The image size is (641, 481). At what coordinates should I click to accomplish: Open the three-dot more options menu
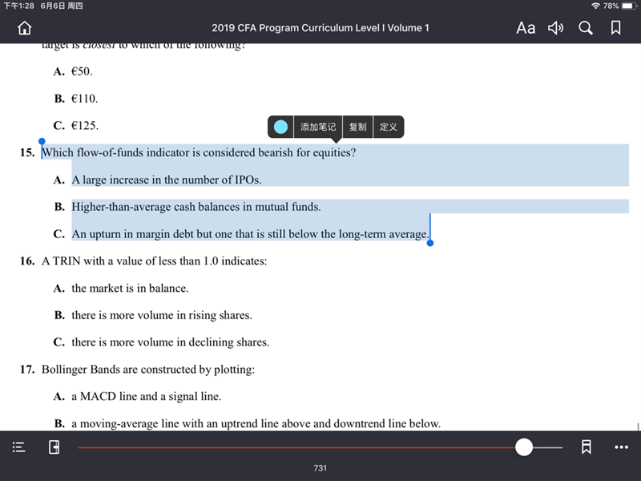click(622, 447)
